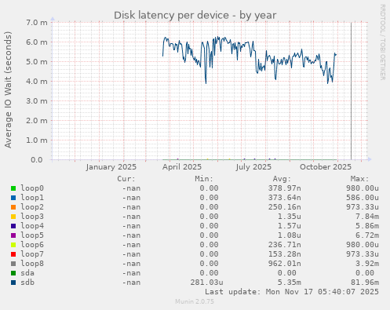
Task: Click the 'October 2025' axis label
Action: click(326, 167)
